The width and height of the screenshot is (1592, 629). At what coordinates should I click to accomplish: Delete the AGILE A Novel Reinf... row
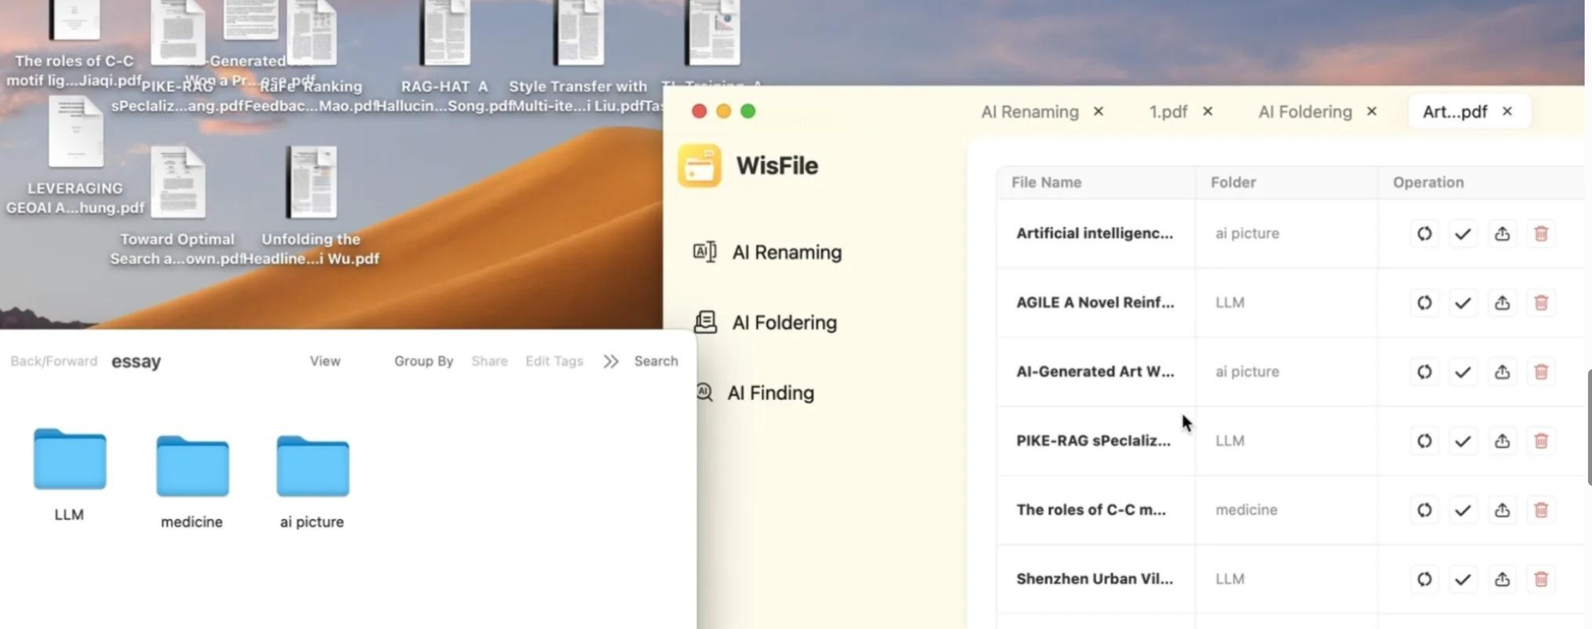click(x=1541, y=303)
